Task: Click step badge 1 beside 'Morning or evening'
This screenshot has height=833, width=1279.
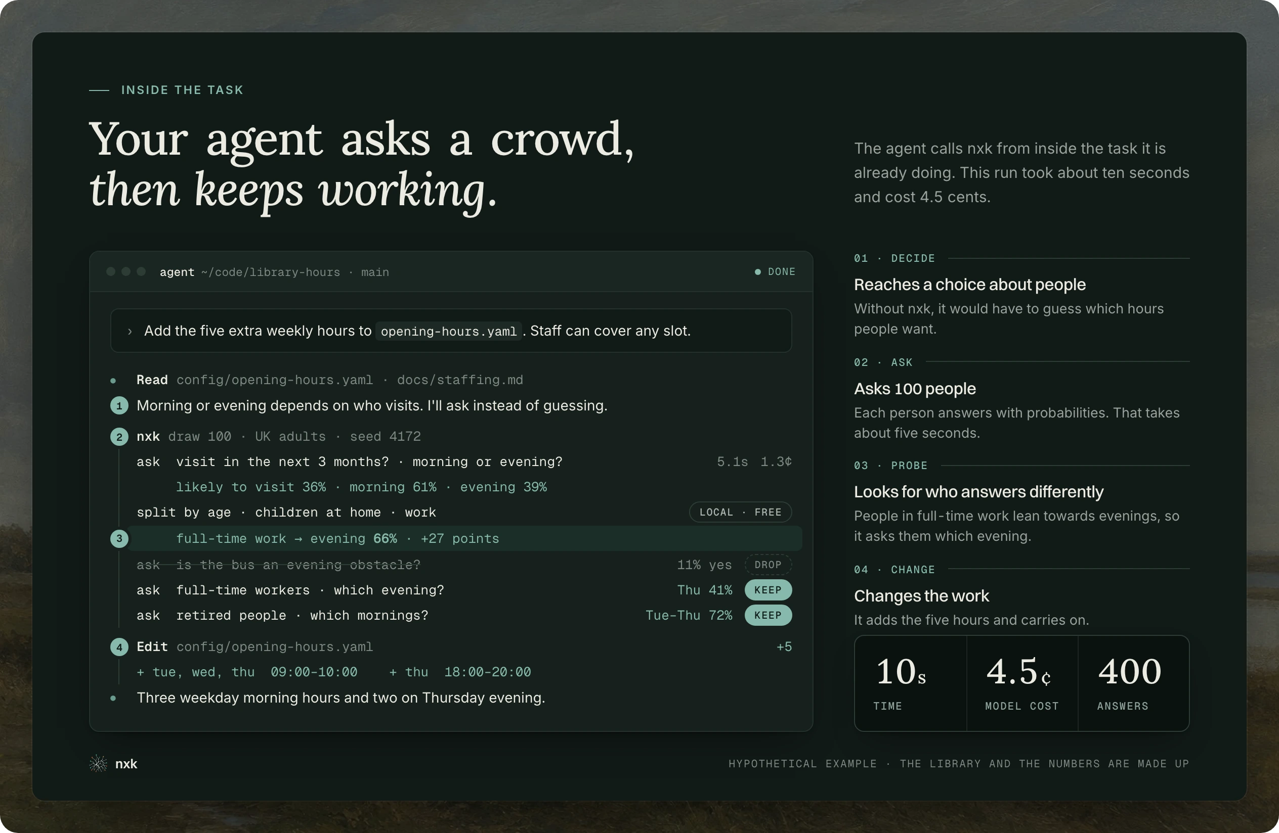Action: pos(119,406)
